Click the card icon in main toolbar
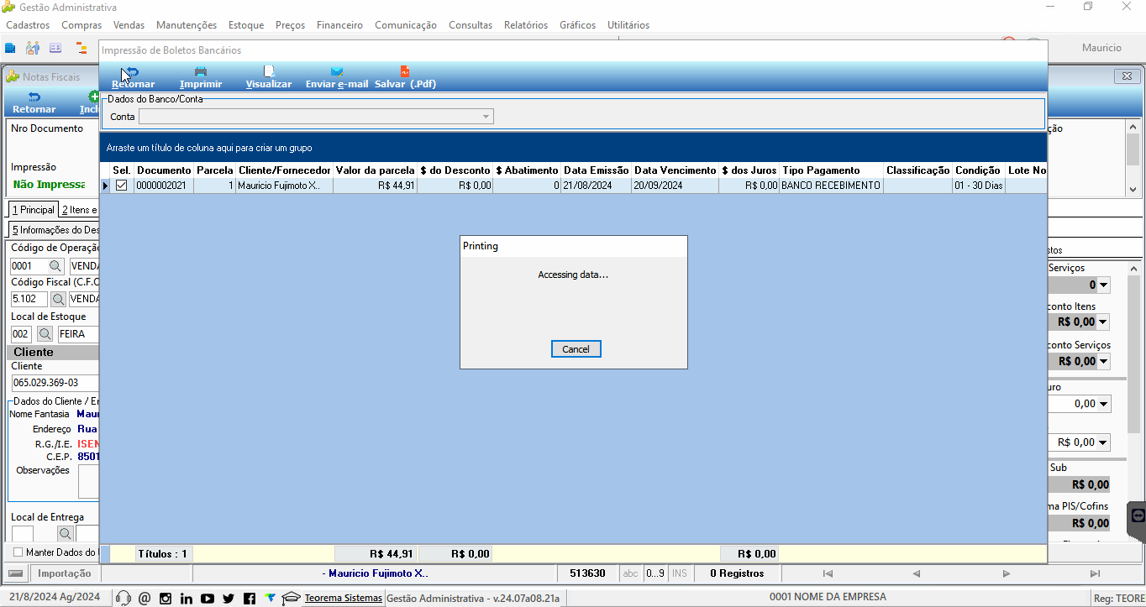 55,48
